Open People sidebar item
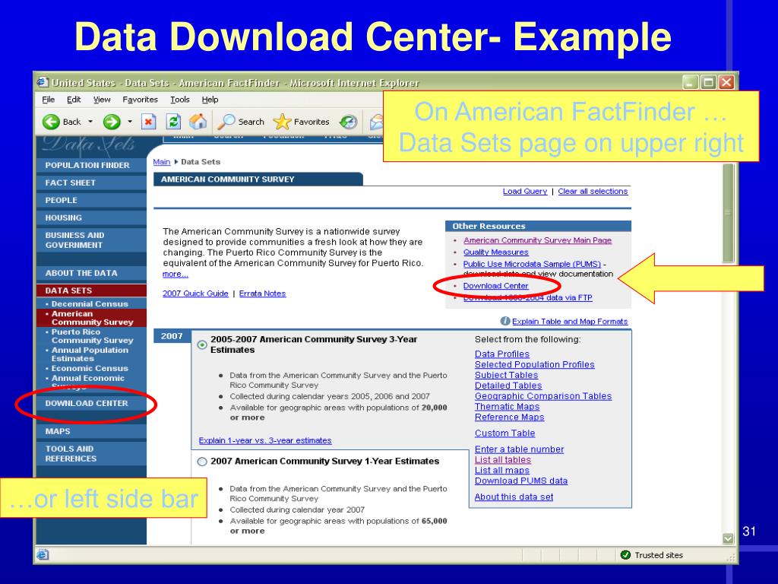Screen dimensions: 778x584 (x=91, y=200)
